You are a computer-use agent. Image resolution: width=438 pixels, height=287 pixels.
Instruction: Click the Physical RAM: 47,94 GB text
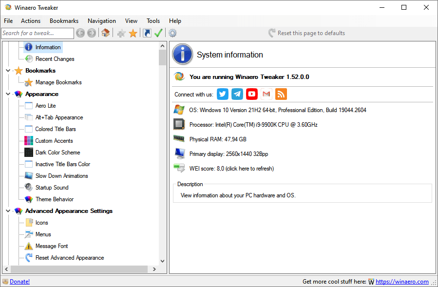[218, 139]
